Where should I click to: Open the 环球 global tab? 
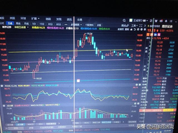[x=23, y=18]
